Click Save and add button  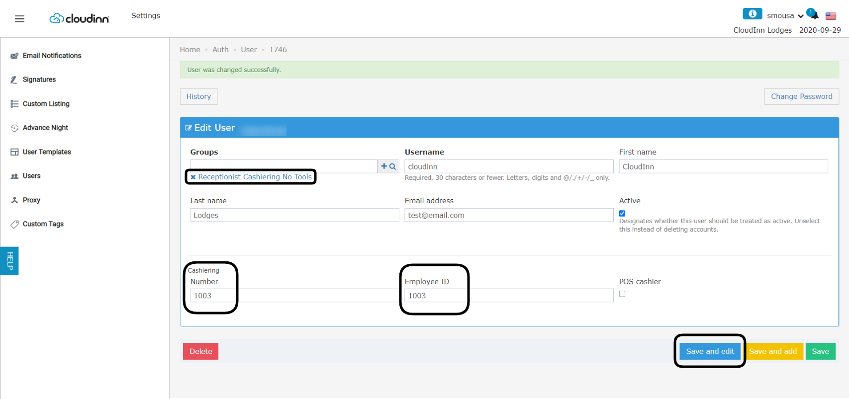click(x=773, y=351)
